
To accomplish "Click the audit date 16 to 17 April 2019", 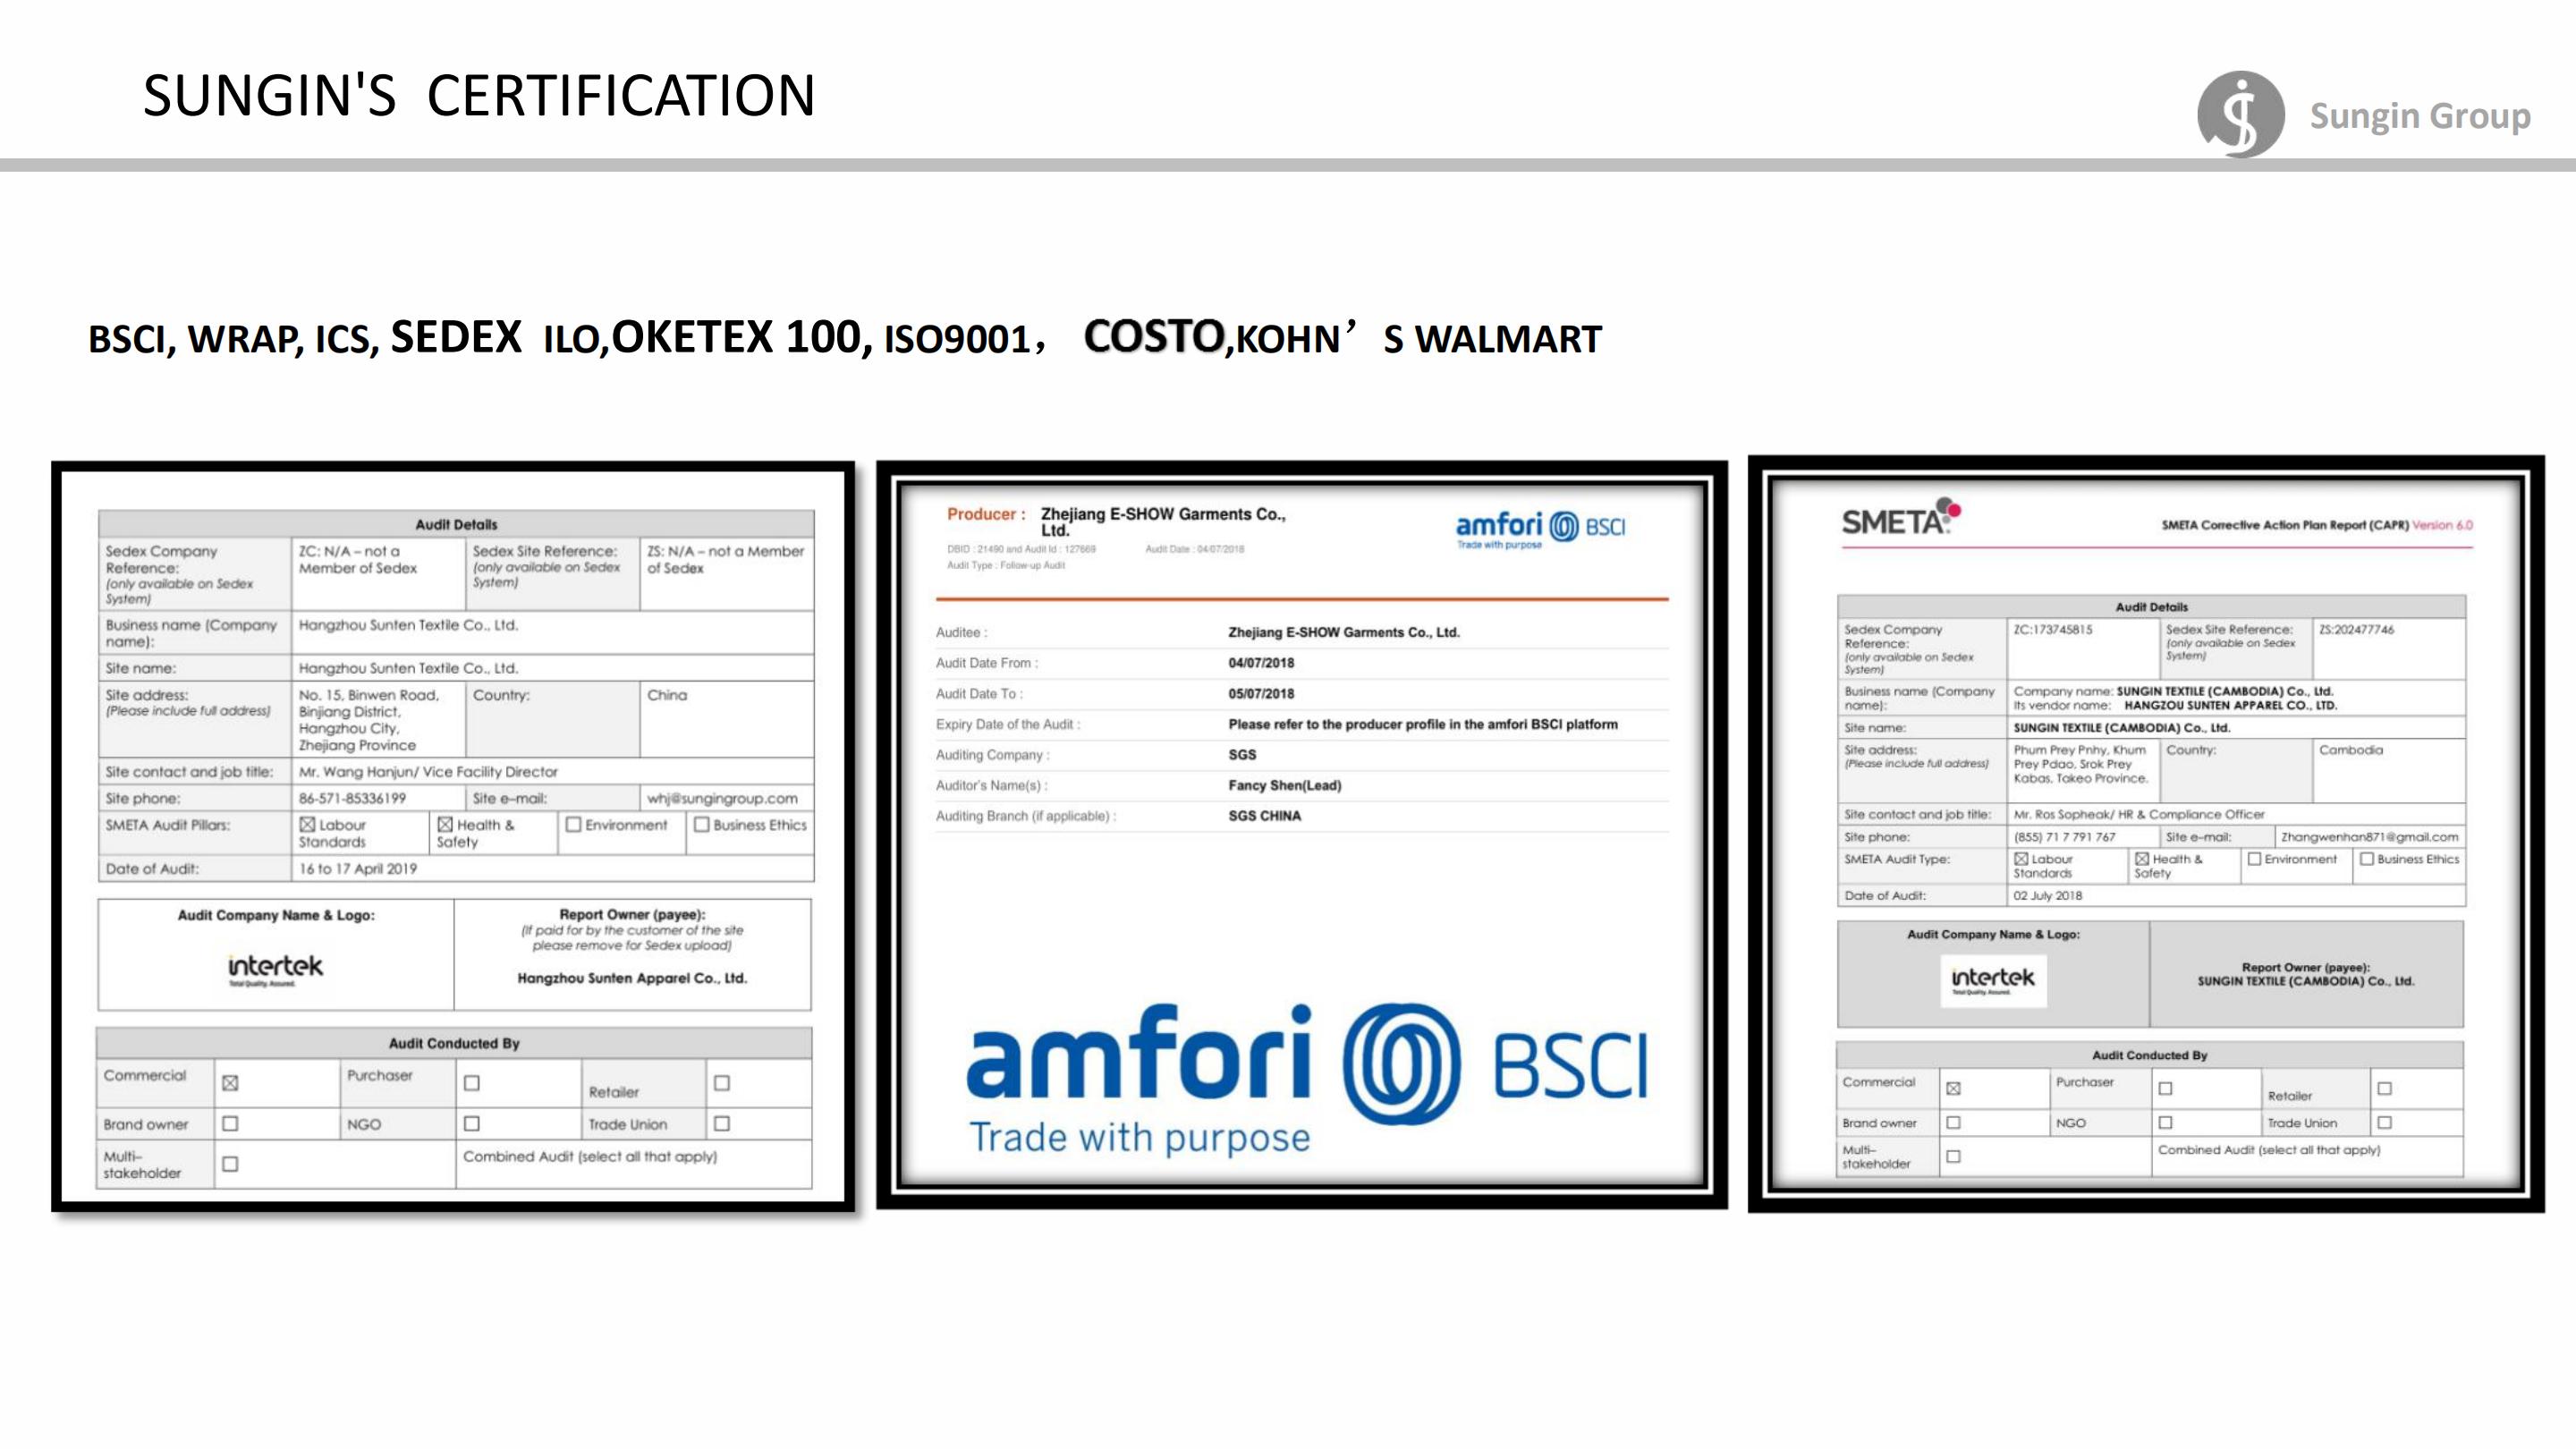I will pos(358,869).
